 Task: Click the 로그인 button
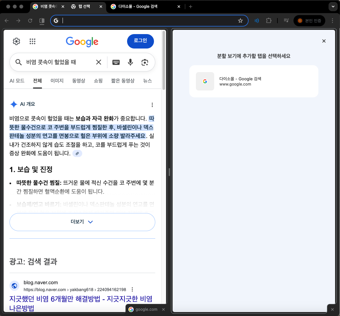[140, 41]
